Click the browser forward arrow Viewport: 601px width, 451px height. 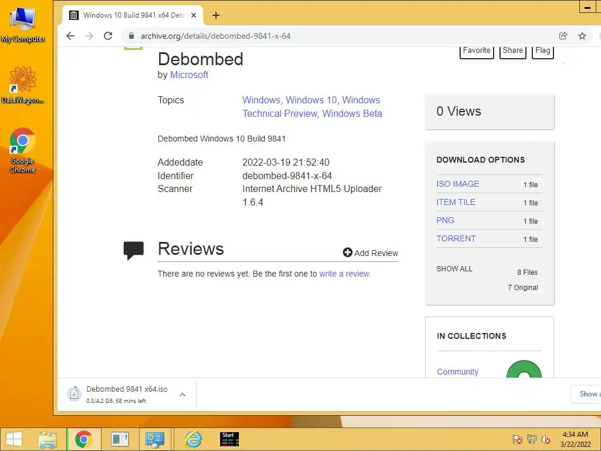(89, 36)
